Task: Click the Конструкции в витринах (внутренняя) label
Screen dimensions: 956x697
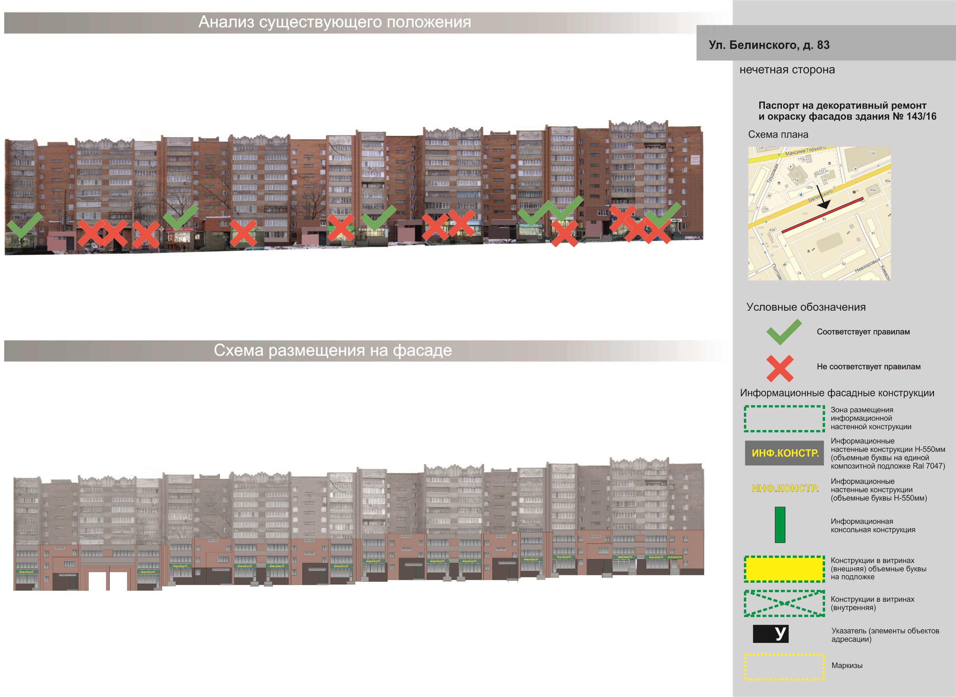Action: (872, 603)
